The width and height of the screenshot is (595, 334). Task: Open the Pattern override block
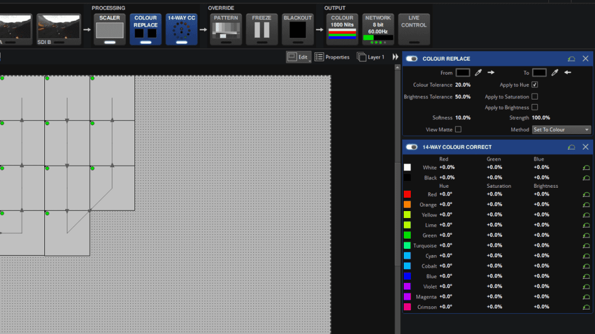pyautogui.click(x=226, y=30)
